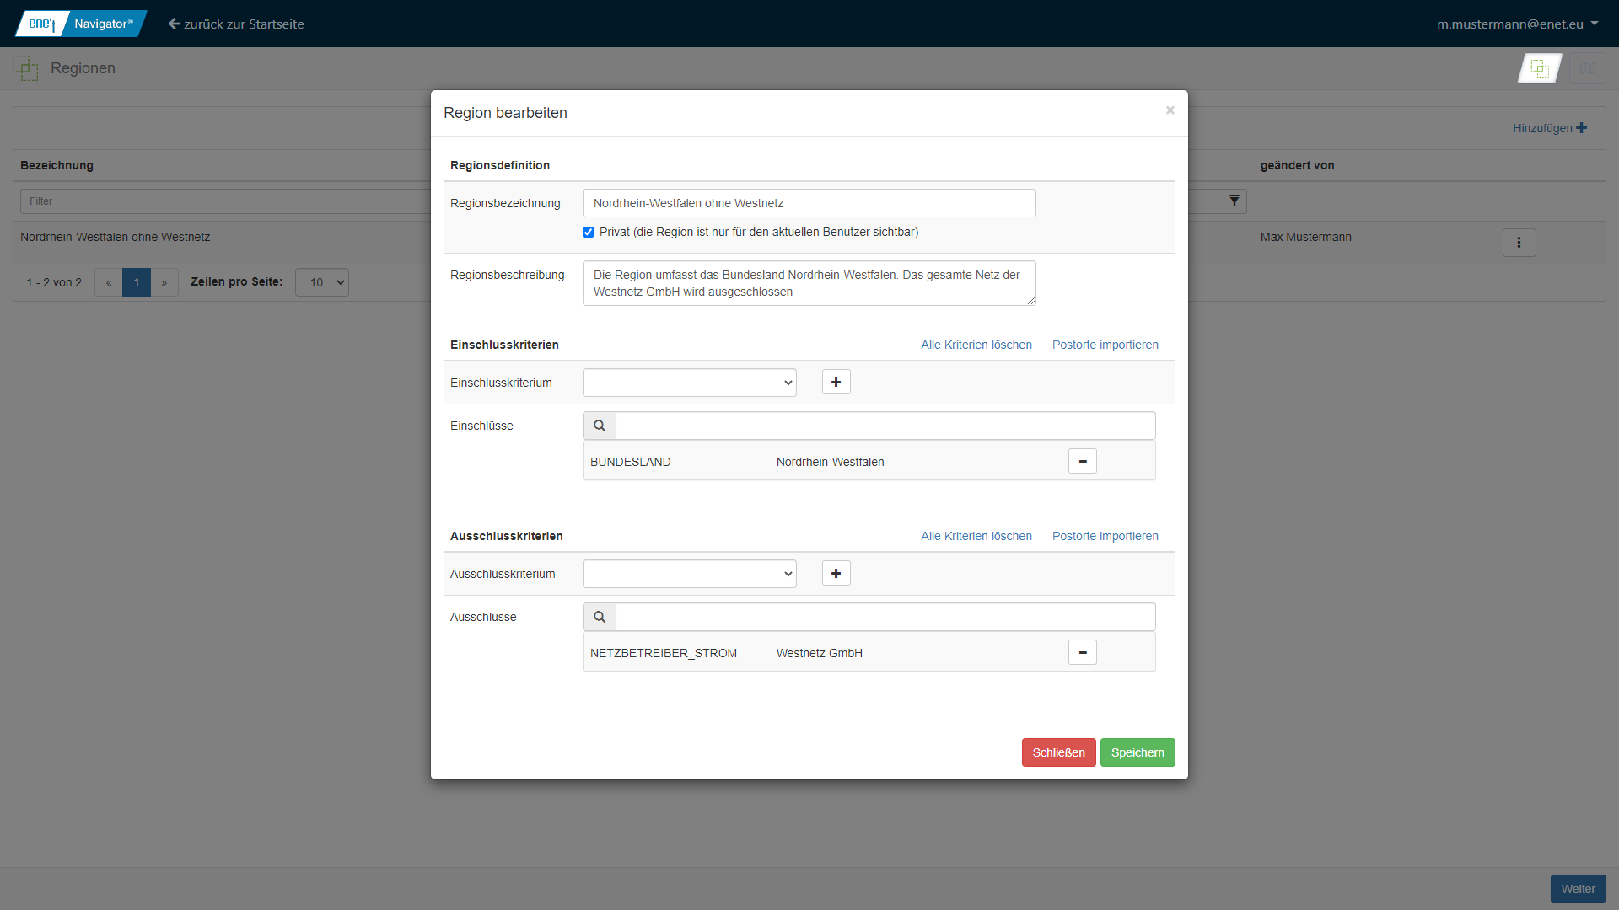
Task: Remove the Westnetz GmbH exclusion entry
Action: click(x=1082, y=653)
